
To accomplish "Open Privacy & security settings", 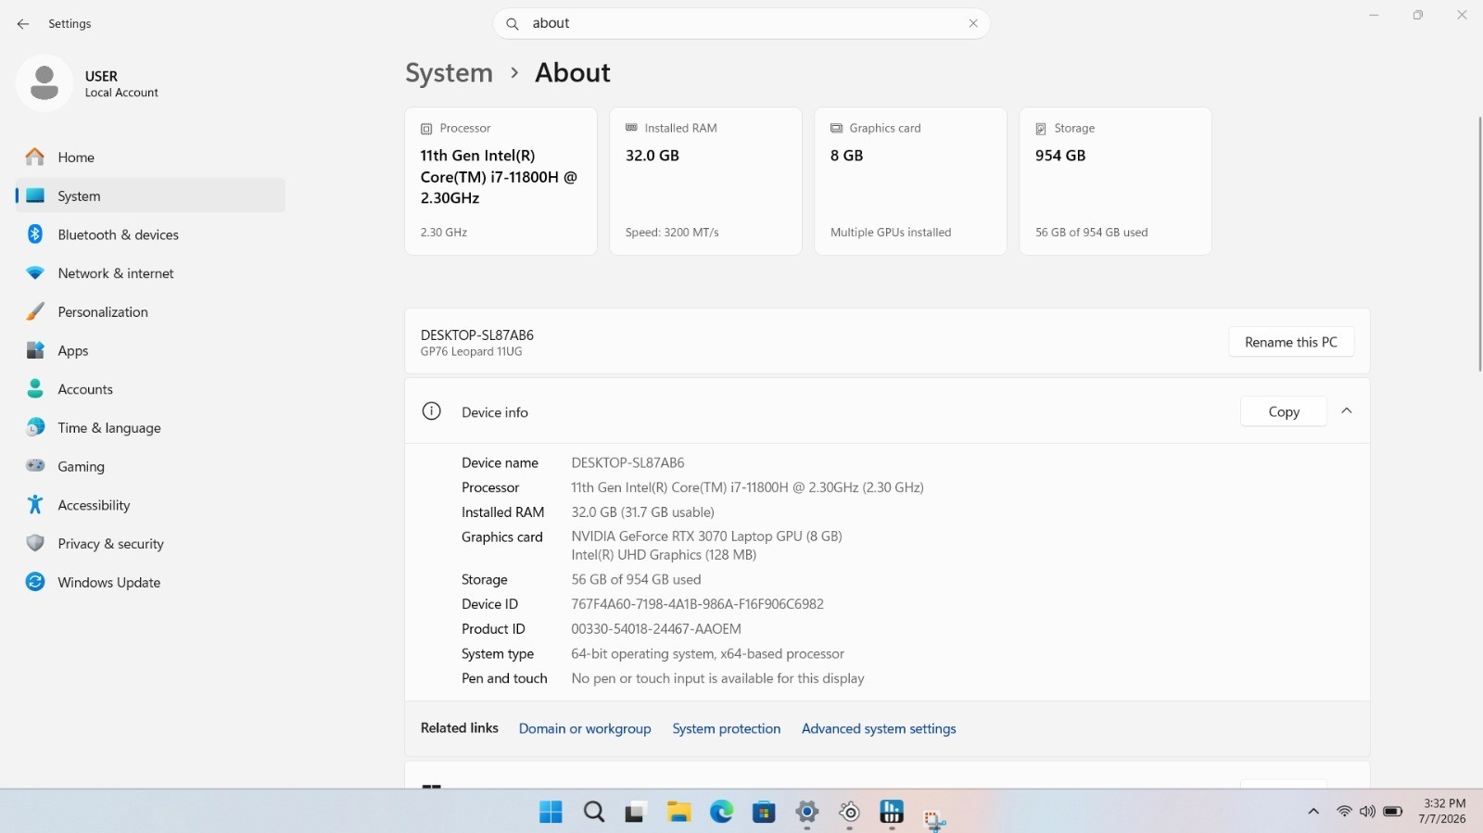I will 150,544.
